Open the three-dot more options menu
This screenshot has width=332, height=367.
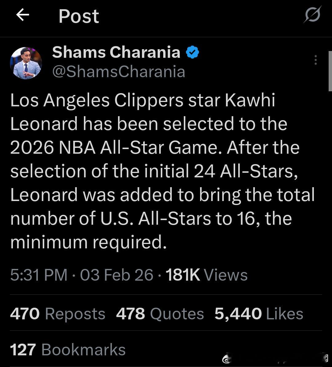tap(315, 60)
